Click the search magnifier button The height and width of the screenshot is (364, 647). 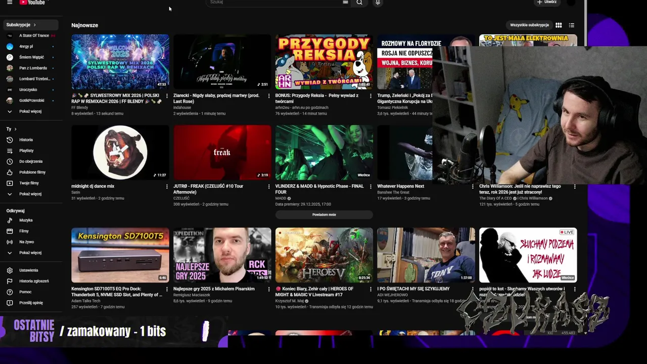(359, 3)
